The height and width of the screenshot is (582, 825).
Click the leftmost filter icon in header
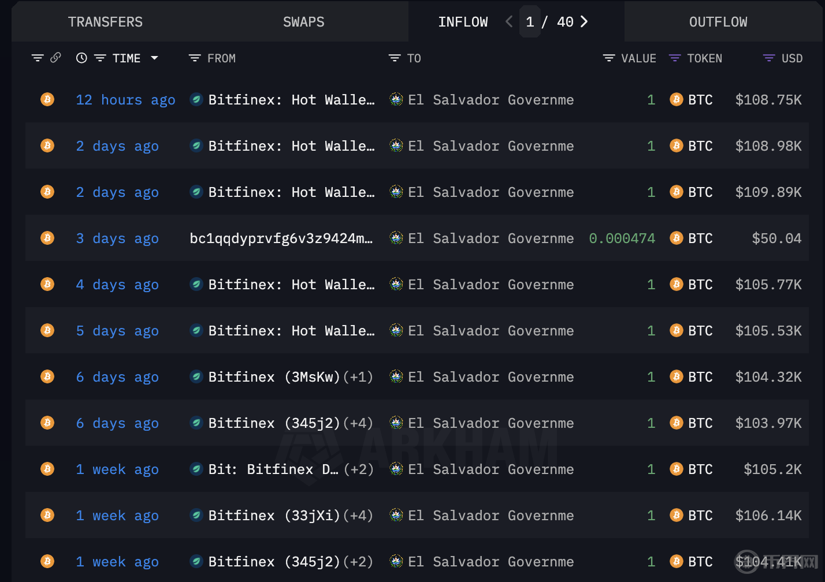[x=38, y=58]
